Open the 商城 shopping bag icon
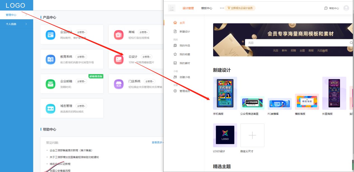Screen dimensions: 354x172 [x=119, y=35]
